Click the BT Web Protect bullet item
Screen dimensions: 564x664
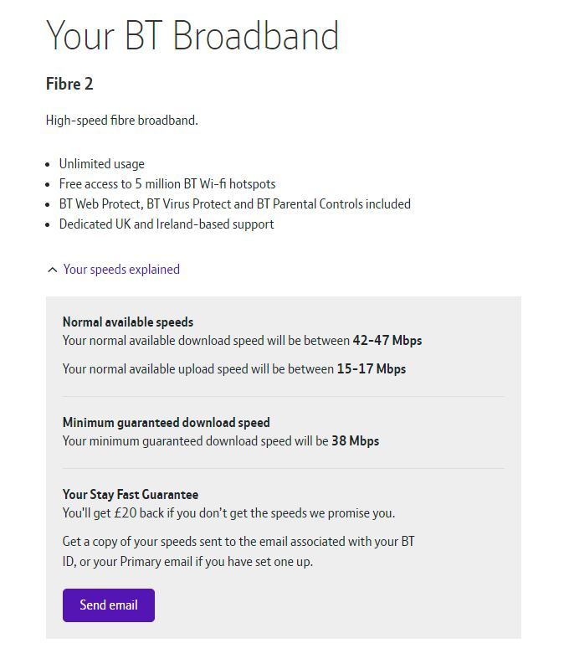234,204
